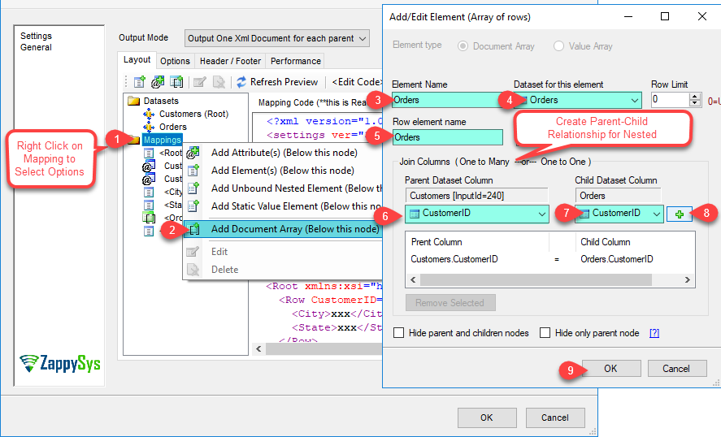Click the Delete icon in context menu

click(193, 270)
